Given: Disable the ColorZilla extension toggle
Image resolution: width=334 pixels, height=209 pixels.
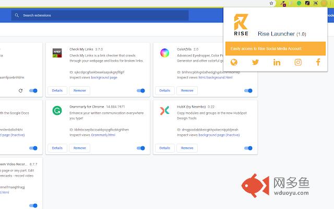Looking at the screenshot, I should [248, 90].
